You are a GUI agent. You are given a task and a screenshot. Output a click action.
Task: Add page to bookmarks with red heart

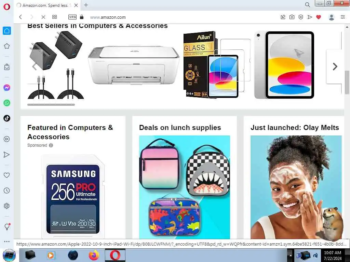point(319,17)
